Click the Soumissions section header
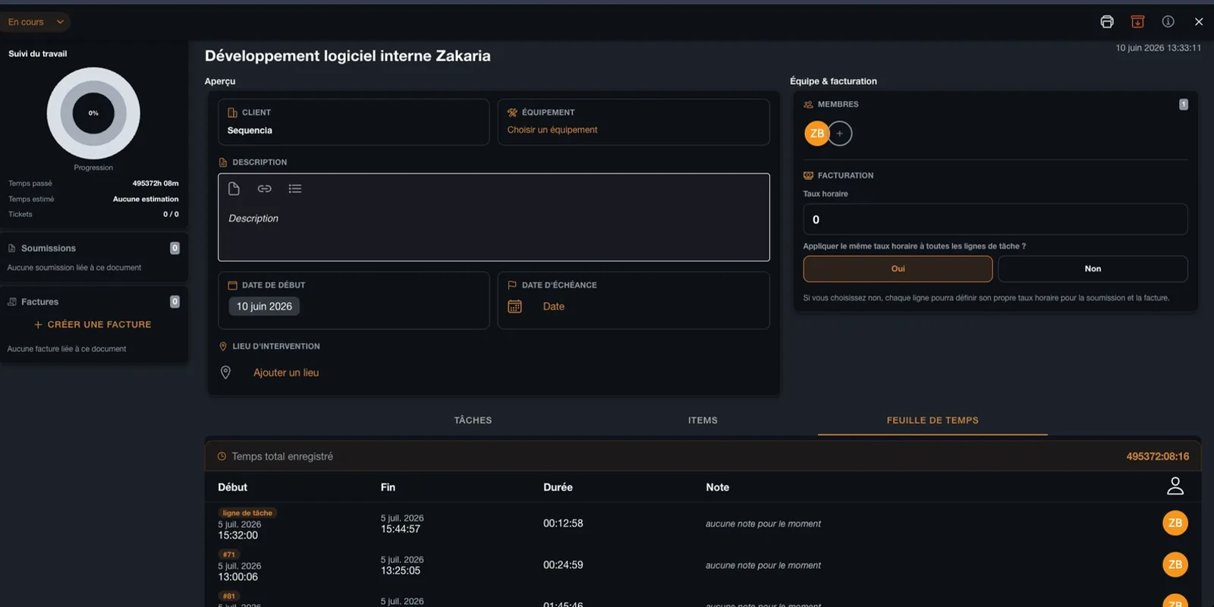 49,248
